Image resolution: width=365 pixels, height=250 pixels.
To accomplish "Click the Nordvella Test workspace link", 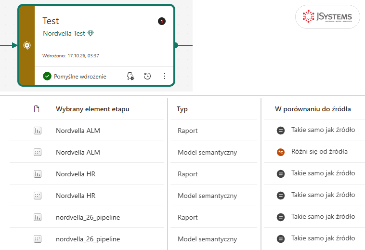I will pyautogui.click(x=64, y=34).
